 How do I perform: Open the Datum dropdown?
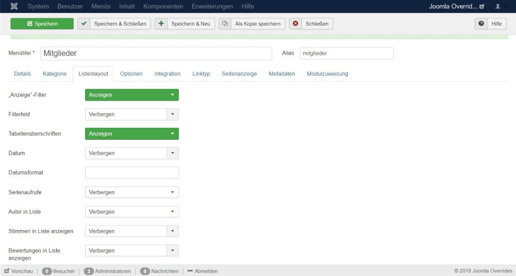tap(132, 153)
